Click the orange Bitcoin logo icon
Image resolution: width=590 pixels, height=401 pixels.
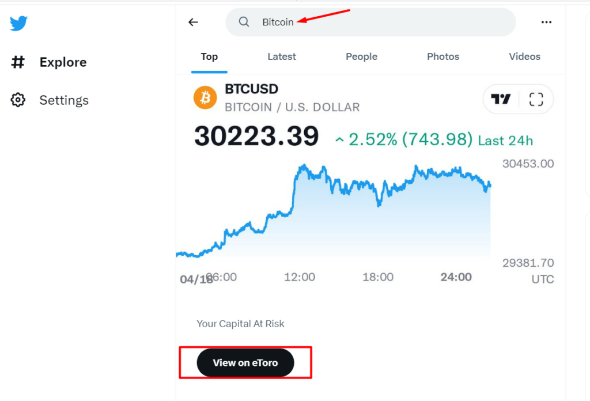click(x=205, y=98)
